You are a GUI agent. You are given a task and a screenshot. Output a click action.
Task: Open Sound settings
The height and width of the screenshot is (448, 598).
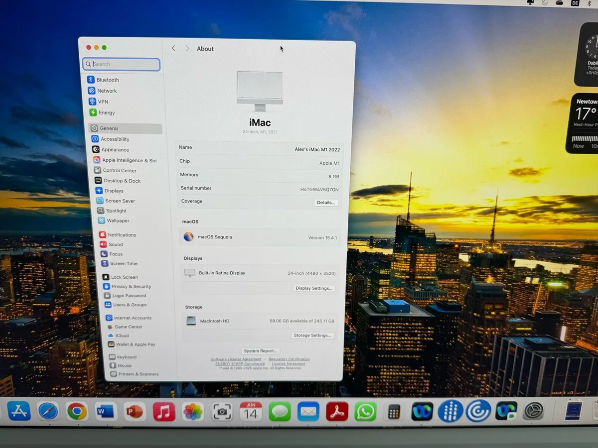click(112, 244)
